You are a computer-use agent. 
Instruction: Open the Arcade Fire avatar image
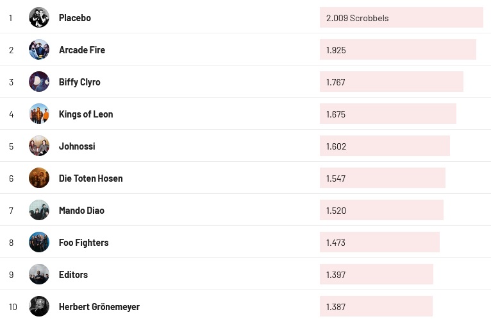coord(39,49)
